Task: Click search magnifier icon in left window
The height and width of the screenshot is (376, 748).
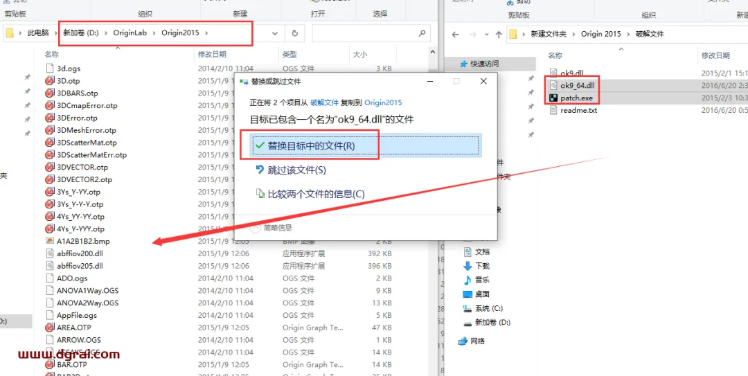Action: (422, 33)
